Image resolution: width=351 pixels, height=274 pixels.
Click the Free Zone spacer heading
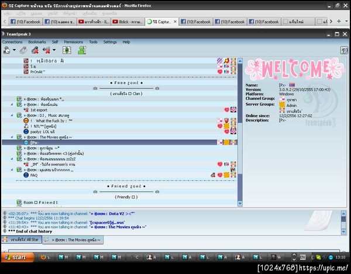coord(126,83)
